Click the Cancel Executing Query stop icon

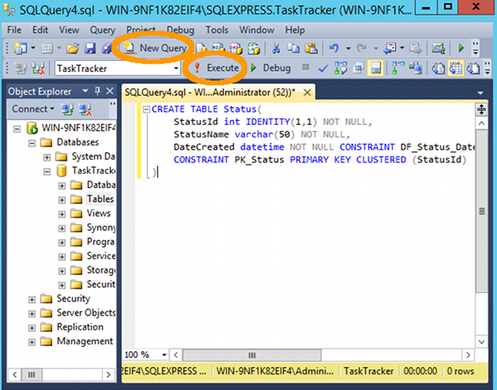pos(306,67)
